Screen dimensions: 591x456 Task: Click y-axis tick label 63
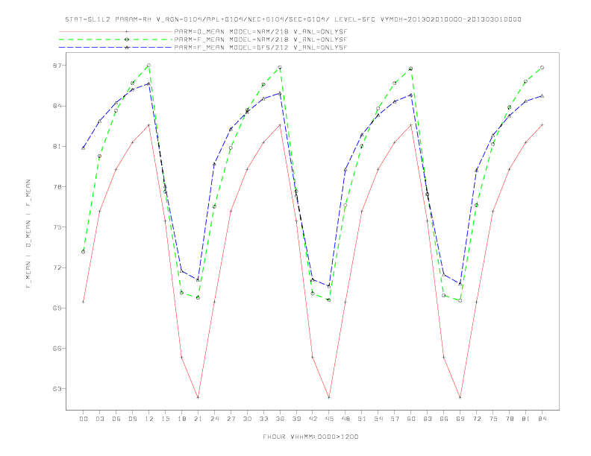coord(57,389)
